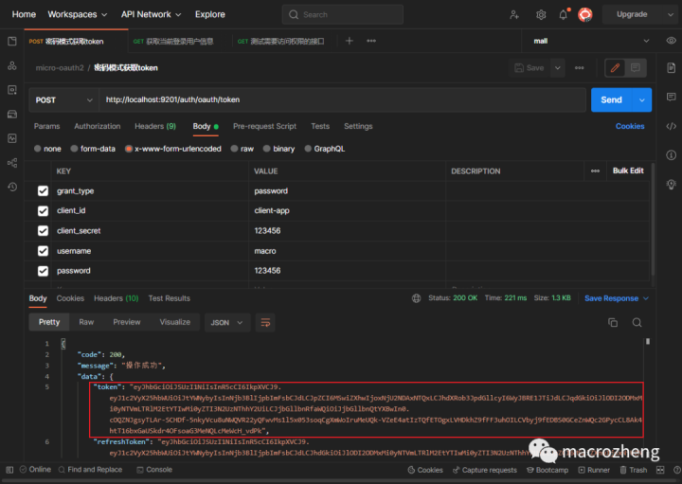Open POST method dropdown

[64, 100]
